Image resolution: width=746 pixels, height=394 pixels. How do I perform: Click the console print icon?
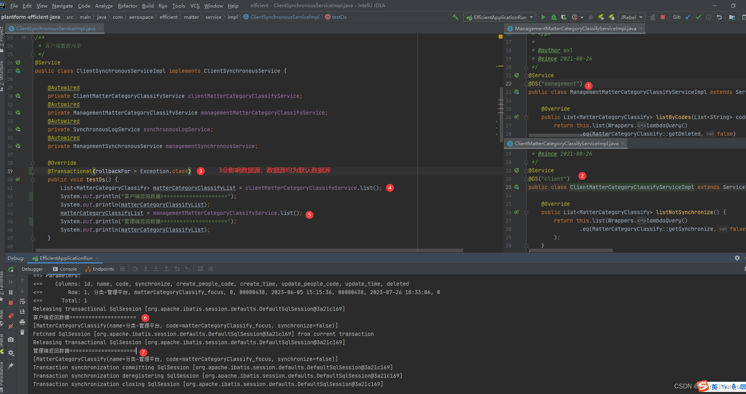(22, 322)
